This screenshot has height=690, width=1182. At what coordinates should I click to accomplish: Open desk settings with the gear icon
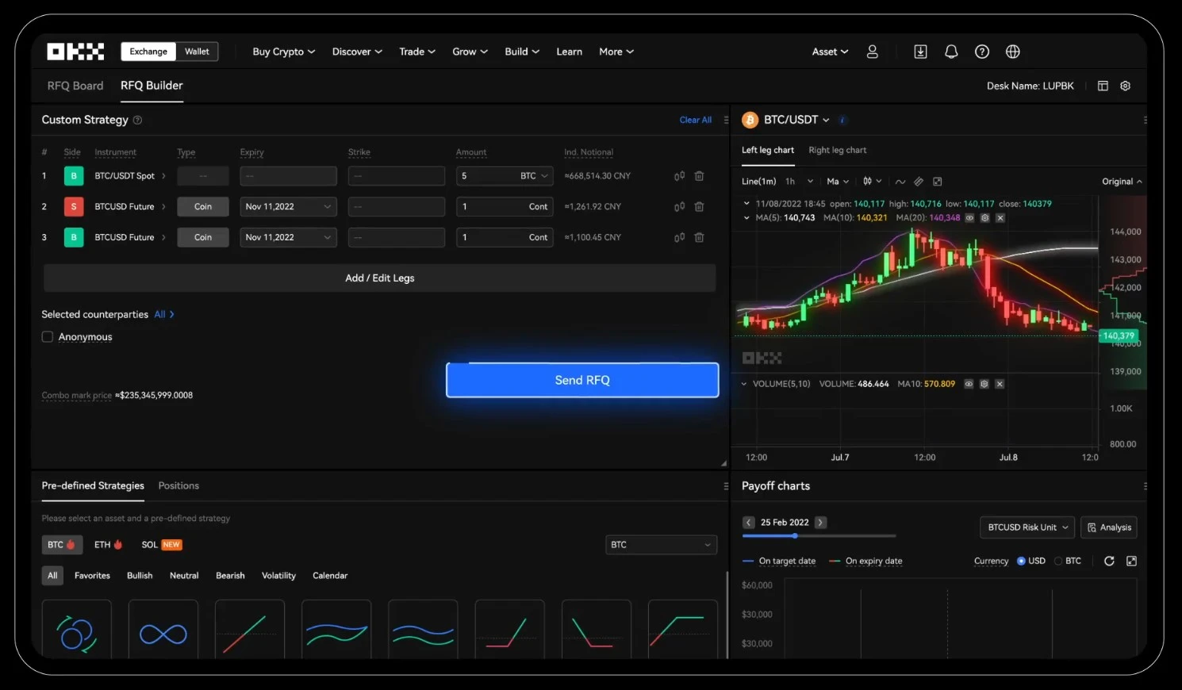click(x=1125, y=86)
